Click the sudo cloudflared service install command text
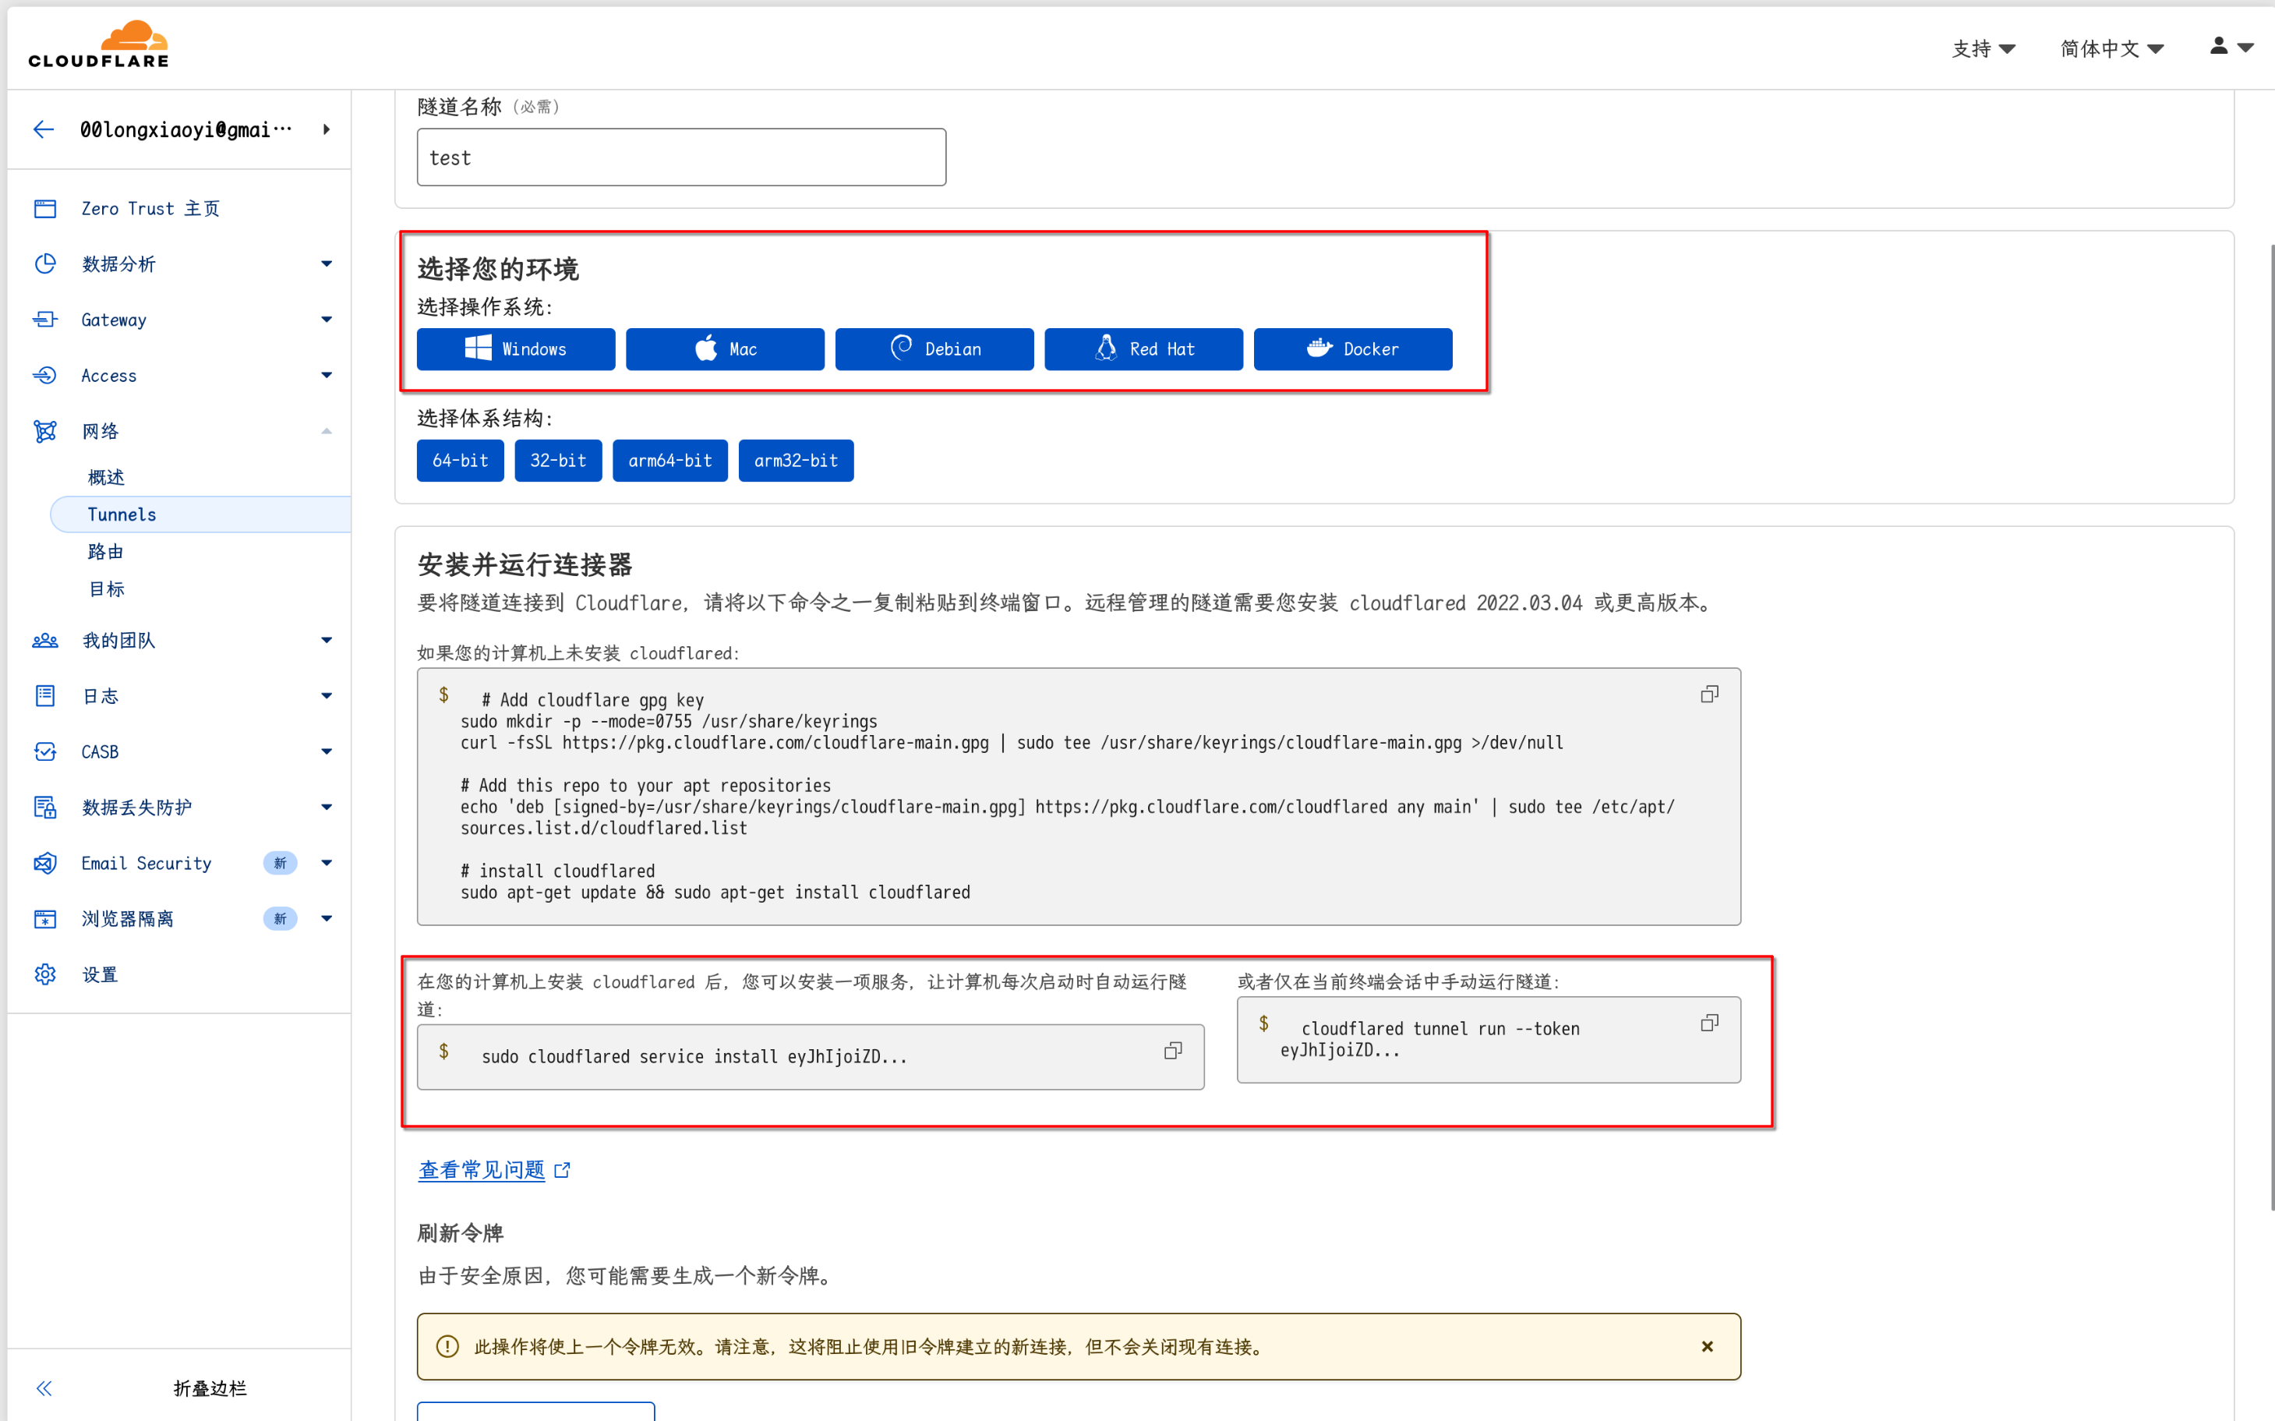Screen dimensions: 2275x1421 [694, 1057]
